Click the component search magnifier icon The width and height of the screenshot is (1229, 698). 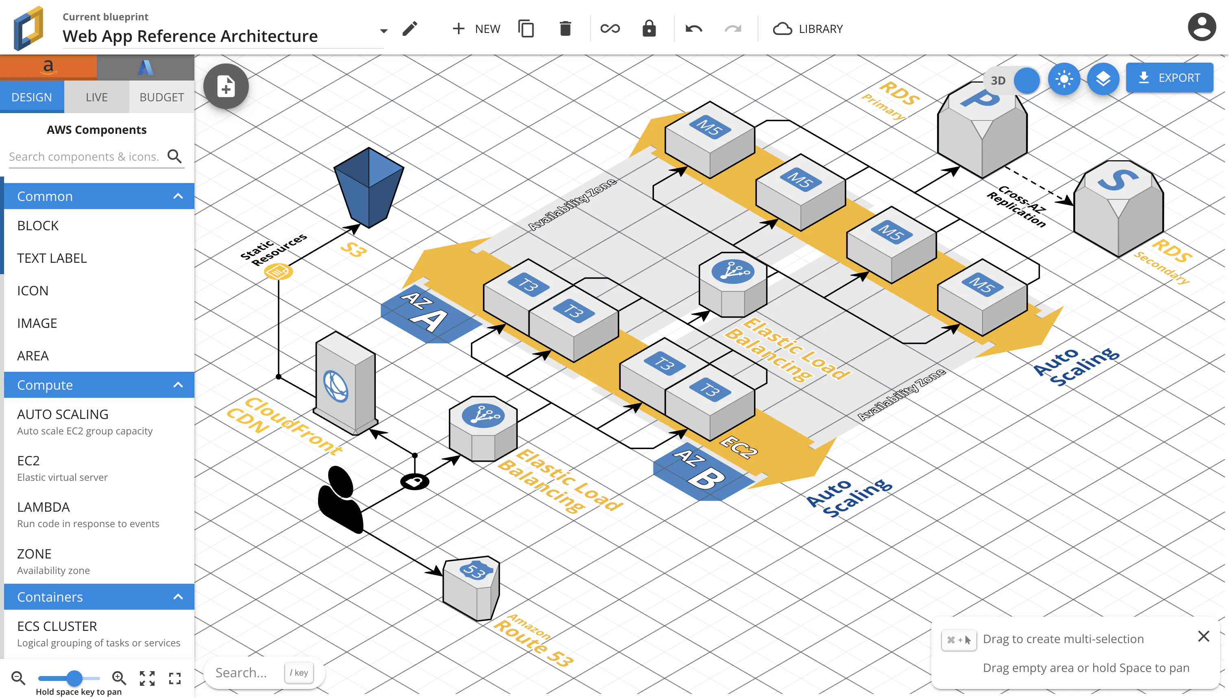click(174, 156)
